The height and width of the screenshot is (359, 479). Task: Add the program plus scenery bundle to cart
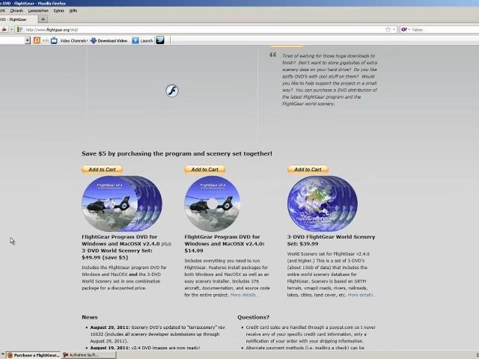(102, 169)
